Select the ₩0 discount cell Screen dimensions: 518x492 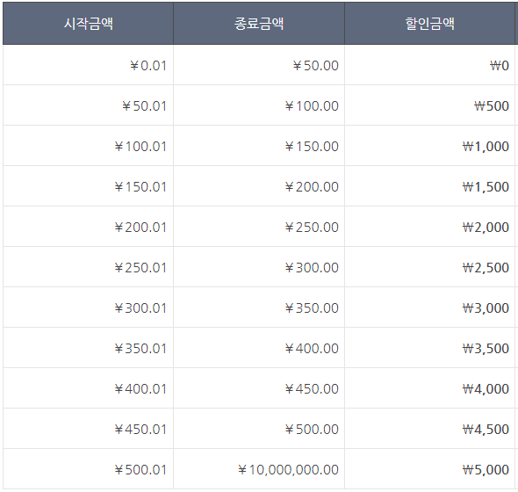pyautogui.click(x=430, y=65)
